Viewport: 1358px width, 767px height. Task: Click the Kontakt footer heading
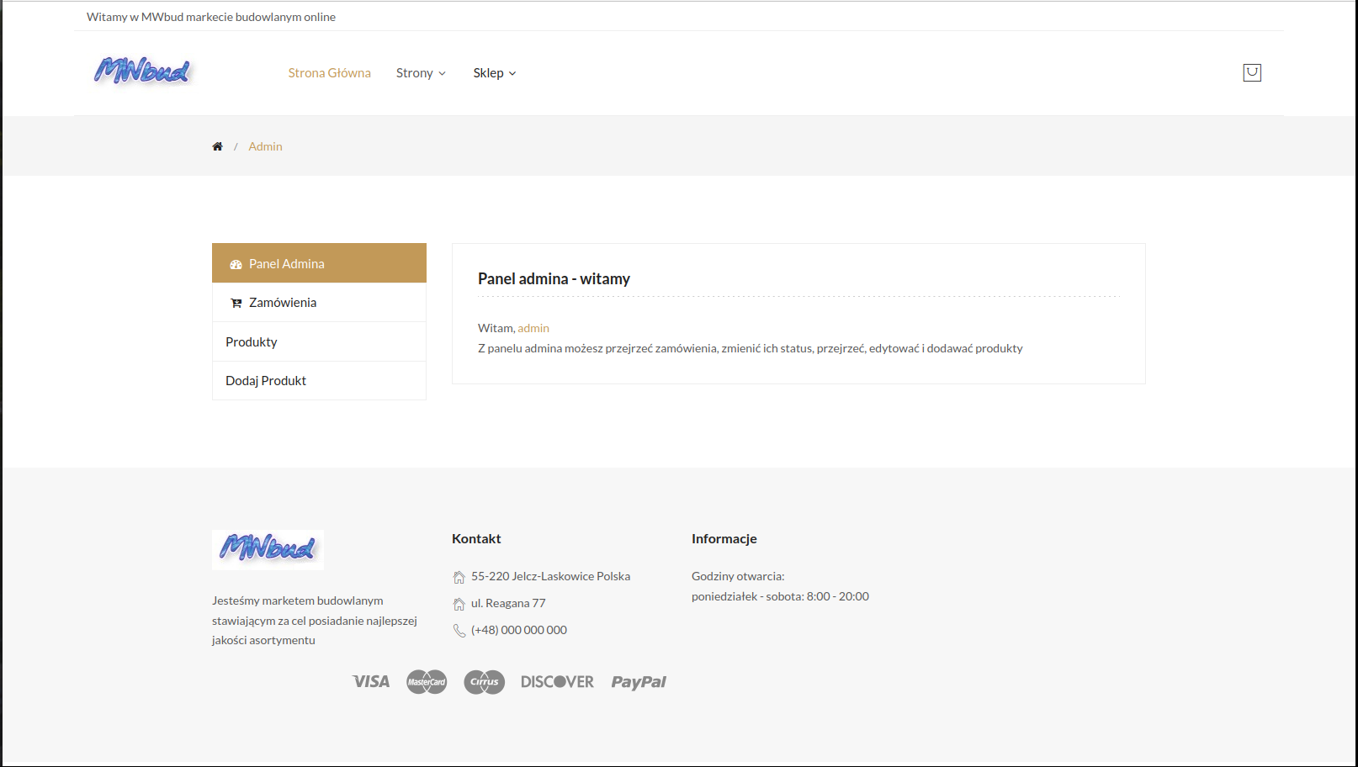pyautogui.click(x=476, y=538)
